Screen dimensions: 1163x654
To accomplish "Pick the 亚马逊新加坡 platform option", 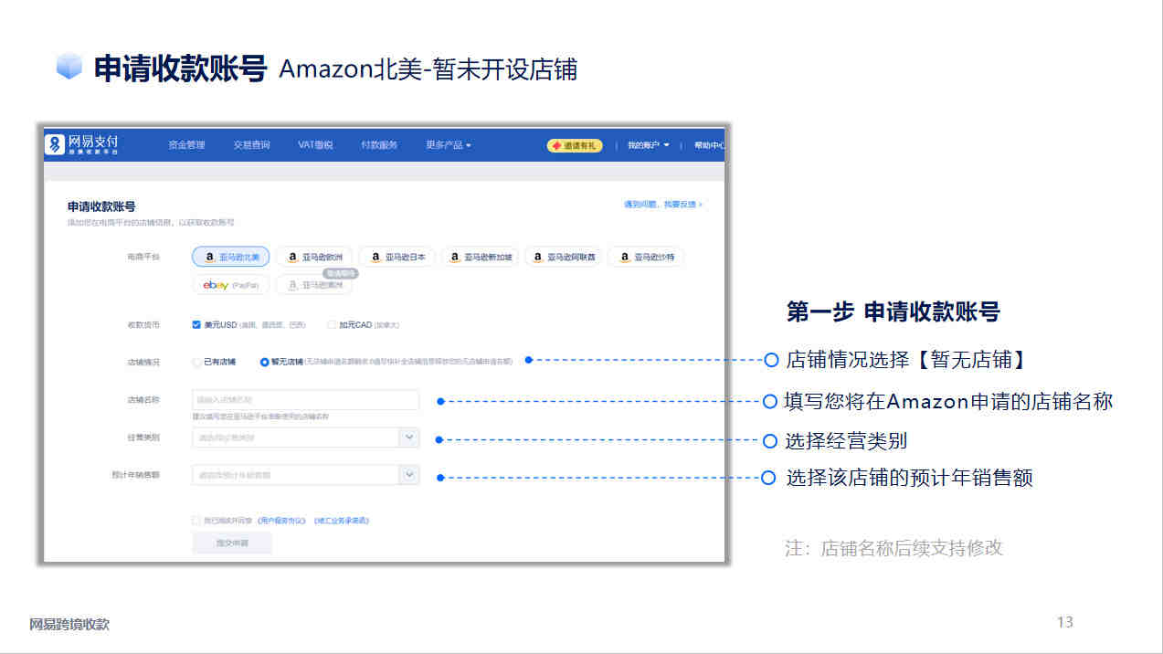I will 481,258.
